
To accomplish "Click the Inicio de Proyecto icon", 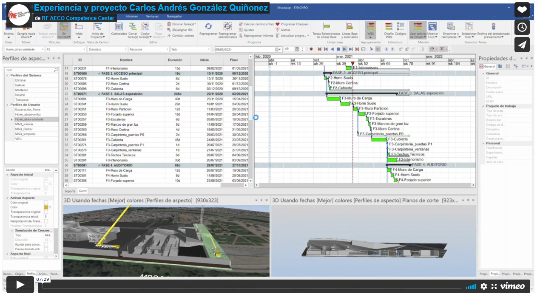I will click(x=97, y=30).
